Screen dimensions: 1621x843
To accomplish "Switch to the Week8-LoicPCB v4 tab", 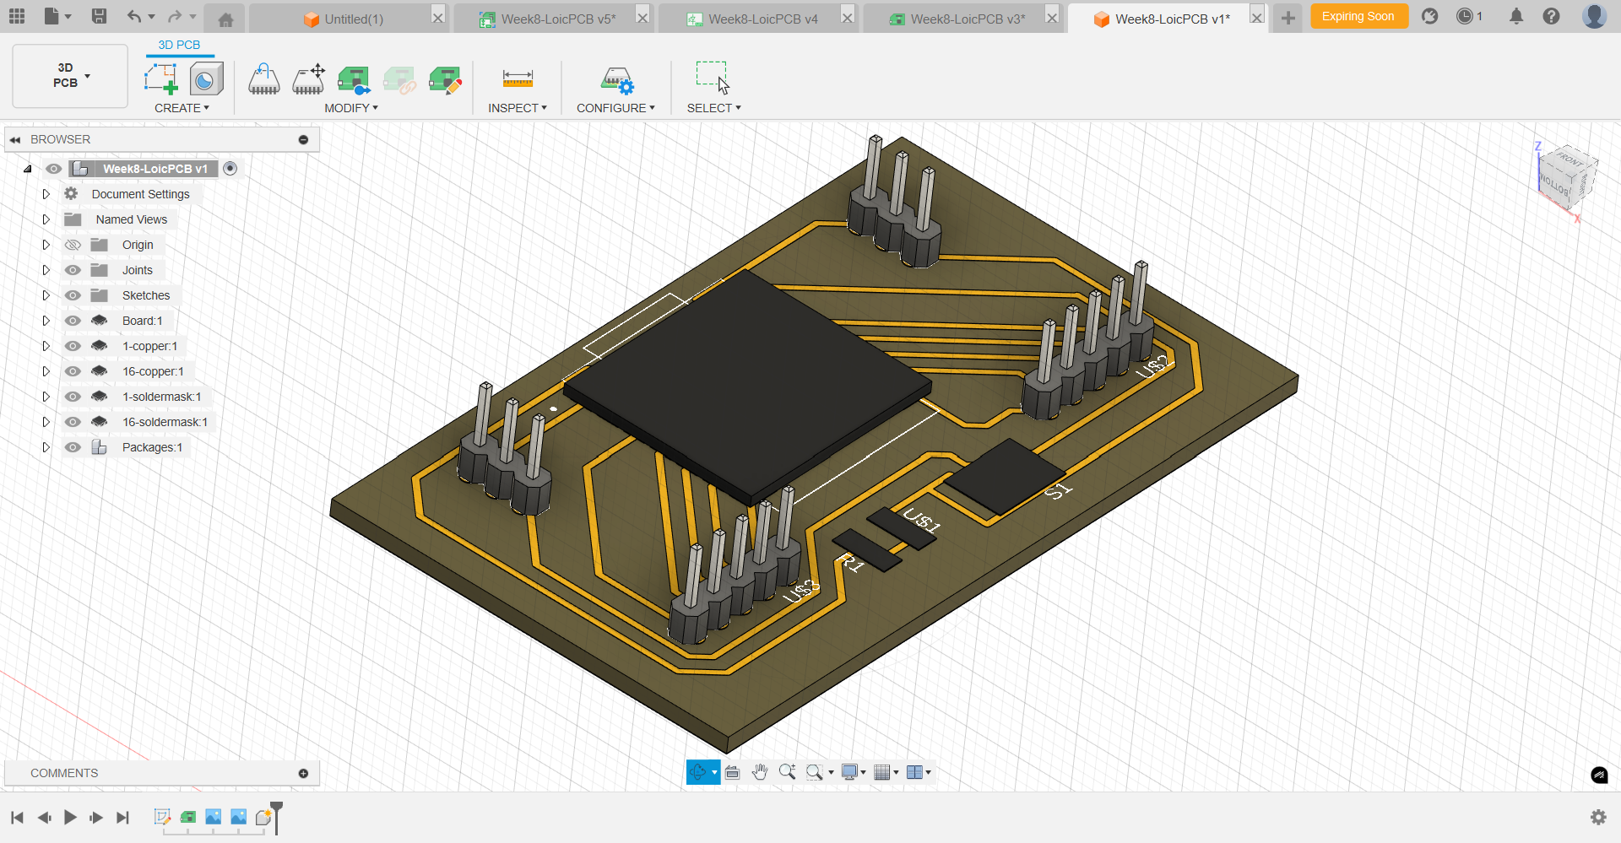I will [x=762, y=19].
